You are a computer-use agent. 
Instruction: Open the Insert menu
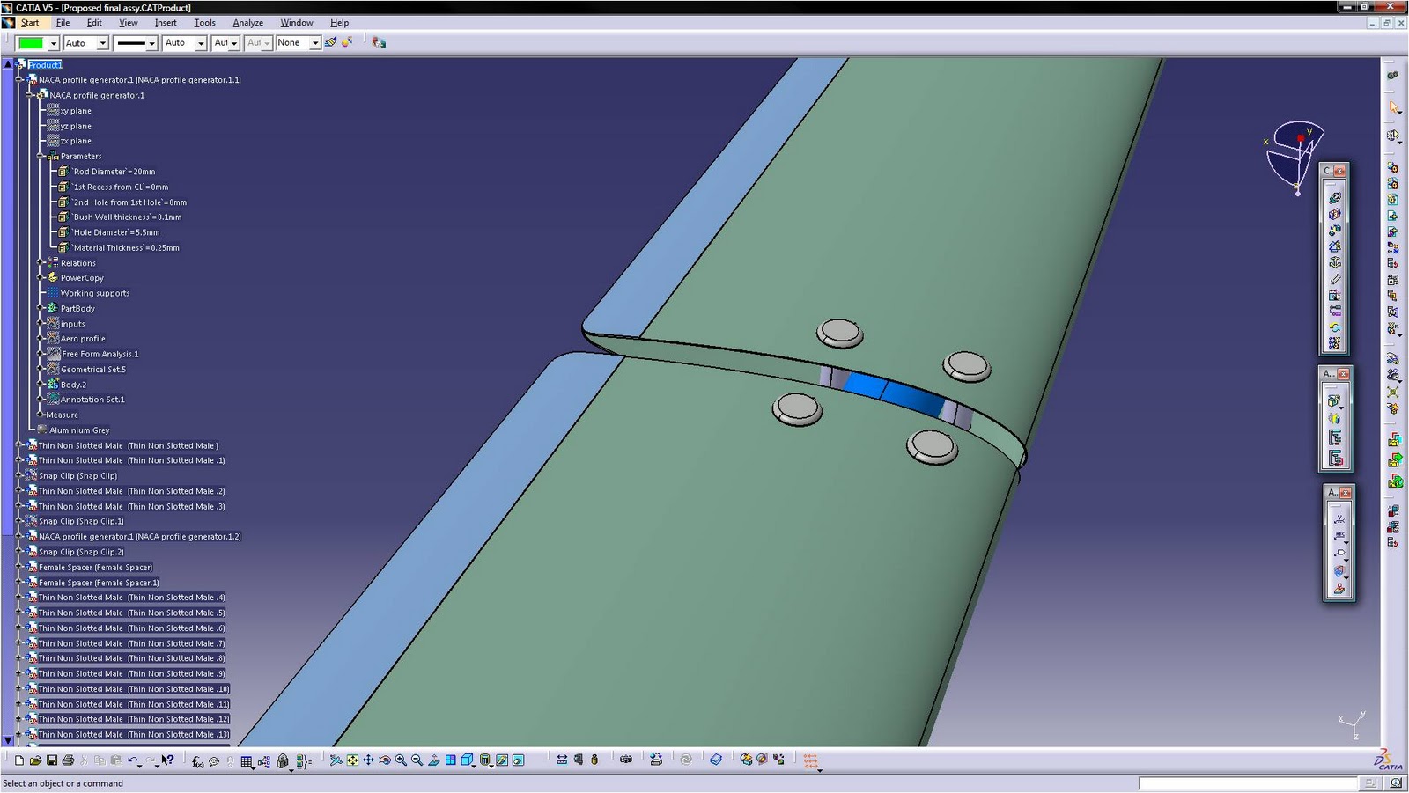[166, 22]
